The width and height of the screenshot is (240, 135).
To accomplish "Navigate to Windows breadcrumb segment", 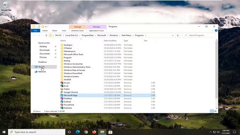I will [x=114, y=35].
